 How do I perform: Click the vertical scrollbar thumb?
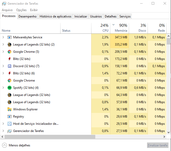169,41
